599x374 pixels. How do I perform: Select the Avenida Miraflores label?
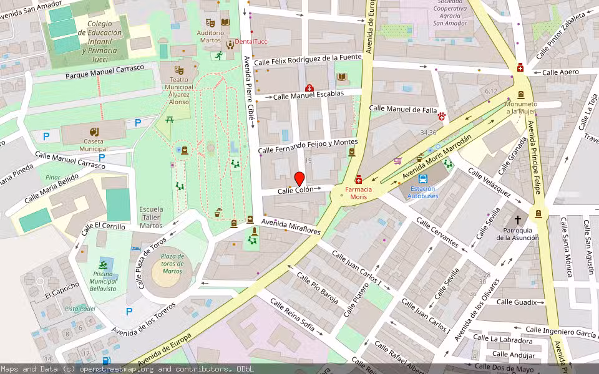(x=291, y=226)
